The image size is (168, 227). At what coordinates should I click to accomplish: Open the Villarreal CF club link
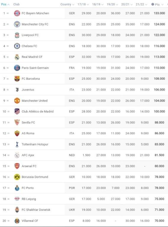[x=30, y=221]
